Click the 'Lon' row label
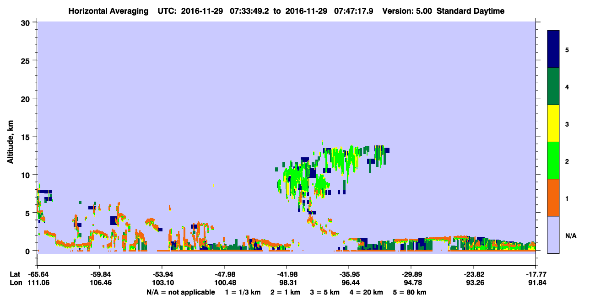The height and width of the screenshot is (305, 595). [x=15, y=283]
